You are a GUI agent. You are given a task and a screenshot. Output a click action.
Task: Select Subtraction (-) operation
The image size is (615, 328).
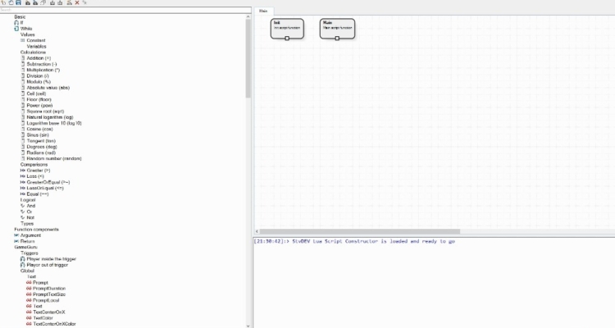click(39, 64)
